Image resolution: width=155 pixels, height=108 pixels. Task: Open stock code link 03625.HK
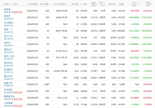point(8,19)
